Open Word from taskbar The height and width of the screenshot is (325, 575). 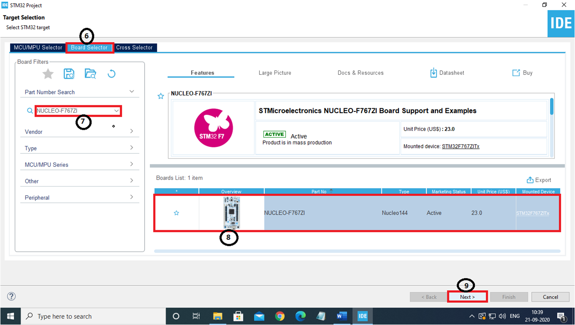[342, 316]
